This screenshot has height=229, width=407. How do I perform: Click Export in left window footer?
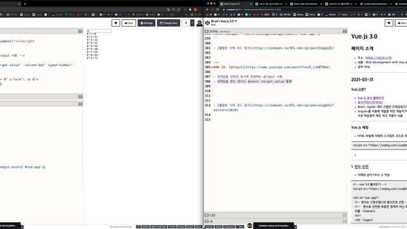coord(190,226)
